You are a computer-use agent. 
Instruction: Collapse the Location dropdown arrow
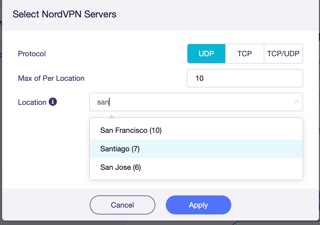click(296, 102)
